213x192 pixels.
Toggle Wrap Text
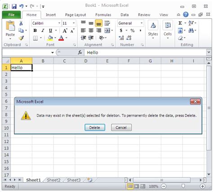(x=107, y=23)
